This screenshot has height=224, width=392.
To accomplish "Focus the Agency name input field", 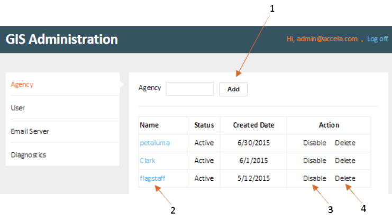I will point(190,89).
